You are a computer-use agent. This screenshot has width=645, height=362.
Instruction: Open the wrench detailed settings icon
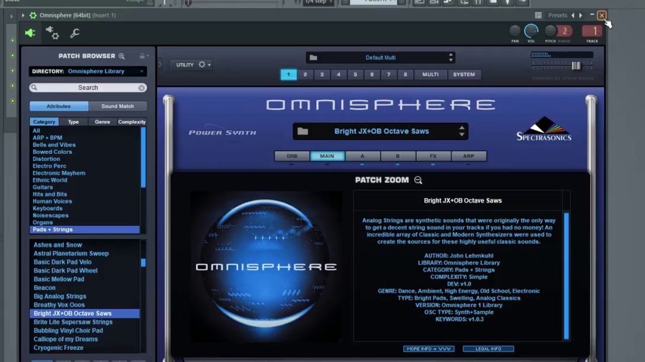click(75, 33)
